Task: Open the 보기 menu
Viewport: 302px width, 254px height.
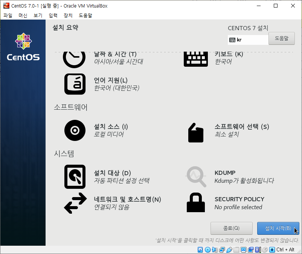Action: [x=38, y=15]
